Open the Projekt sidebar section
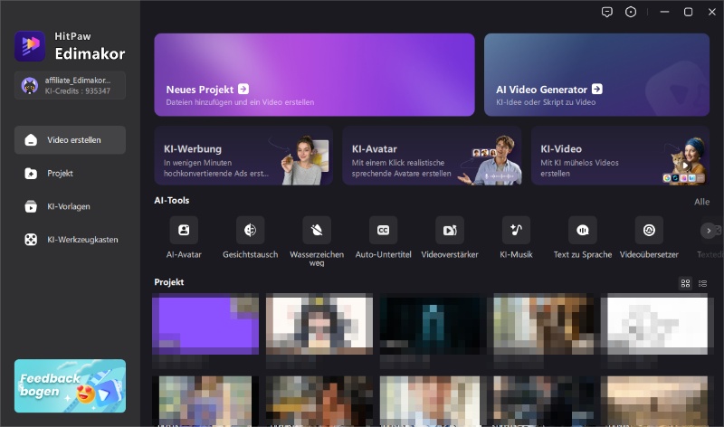 point(70,173)
